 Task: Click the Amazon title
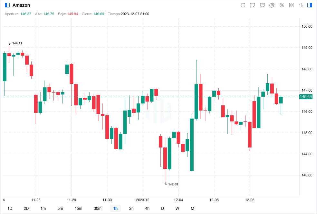point(21,5)
